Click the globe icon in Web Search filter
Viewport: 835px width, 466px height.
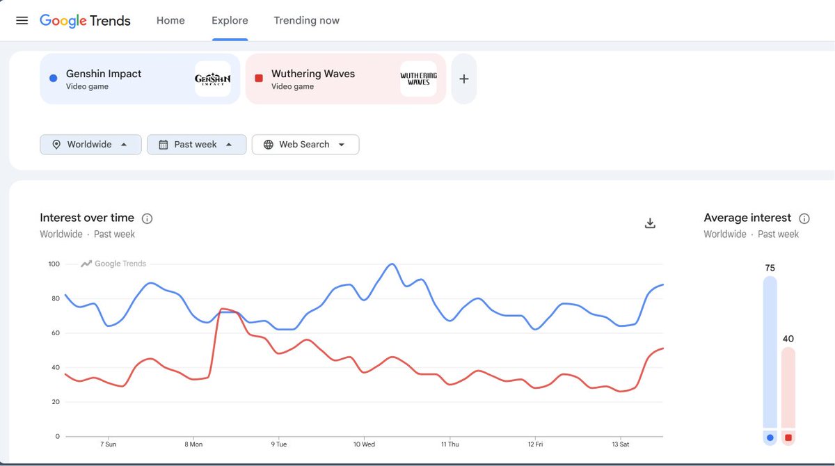pyautogui.click(x=268, y=145)
